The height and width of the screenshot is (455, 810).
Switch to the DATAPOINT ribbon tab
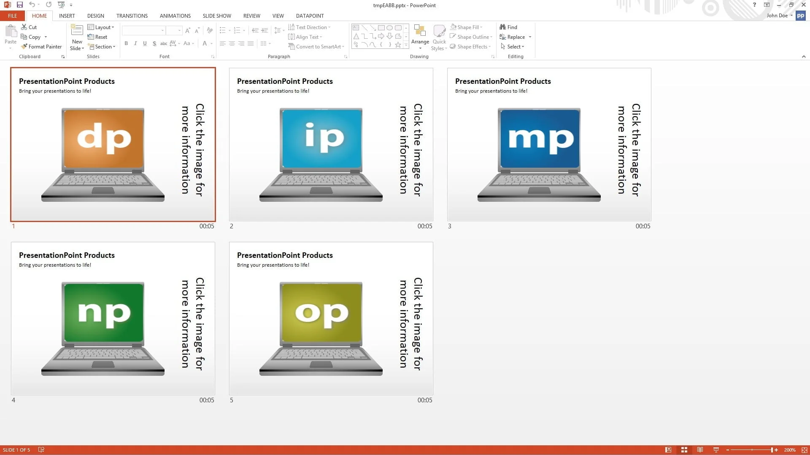(x=310, y=16)
